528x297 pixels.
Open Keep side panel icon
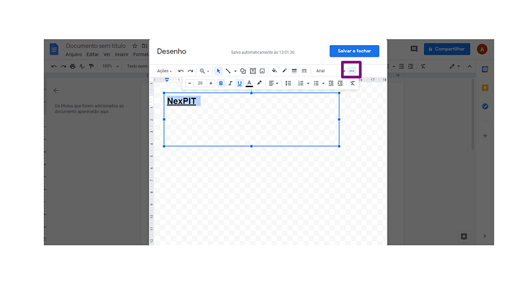point(485,88)
